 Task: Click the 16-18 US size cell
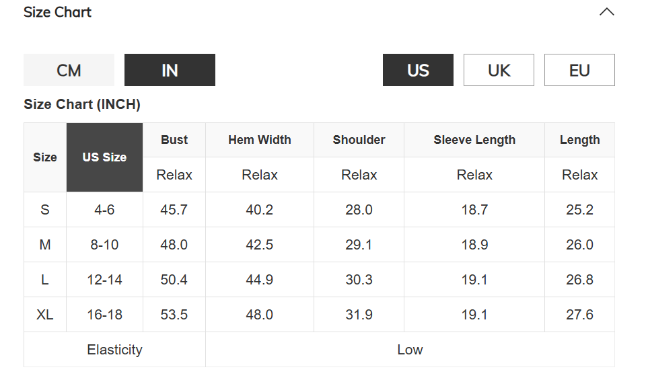pos(104,315)
